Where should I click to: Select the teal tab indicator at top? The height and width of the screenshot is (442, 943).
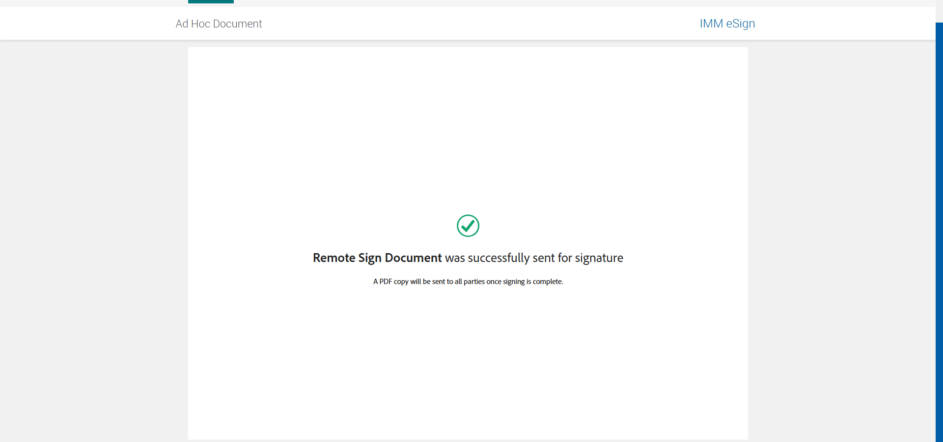click(x=211, y=1)
